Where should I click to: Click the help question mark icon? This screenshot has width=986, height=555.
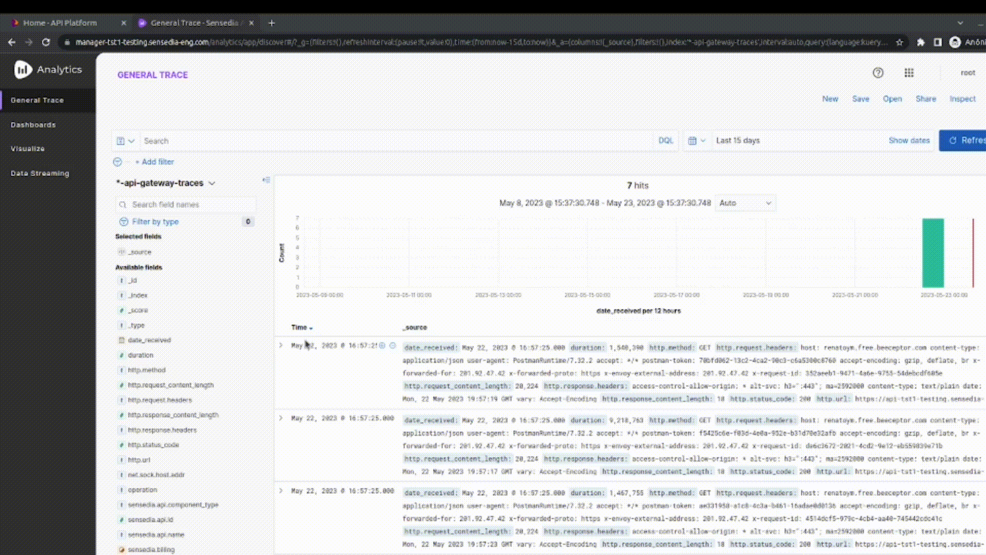[879, 73]
